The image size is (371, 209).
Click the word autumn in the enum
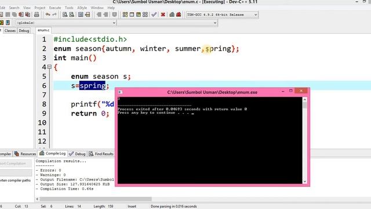point(118,49)
